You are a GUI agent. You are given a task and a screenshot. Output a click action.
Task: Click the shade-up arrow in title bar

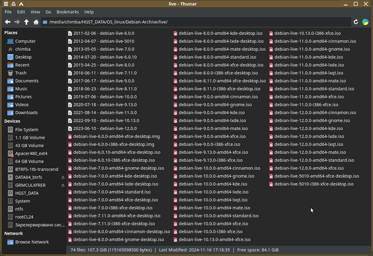[x=21, y=4]
